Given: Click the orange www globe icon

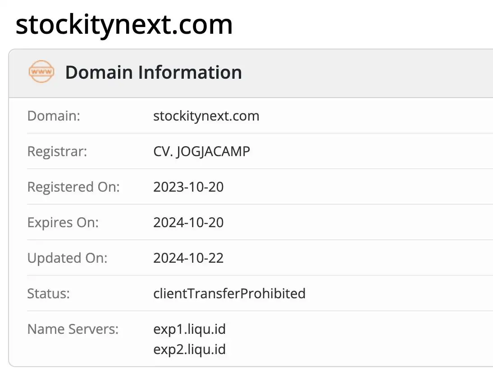Looking at the screenshot, I should click(41, 72).
